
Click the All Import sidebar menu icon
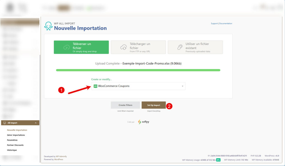point(4,123)
